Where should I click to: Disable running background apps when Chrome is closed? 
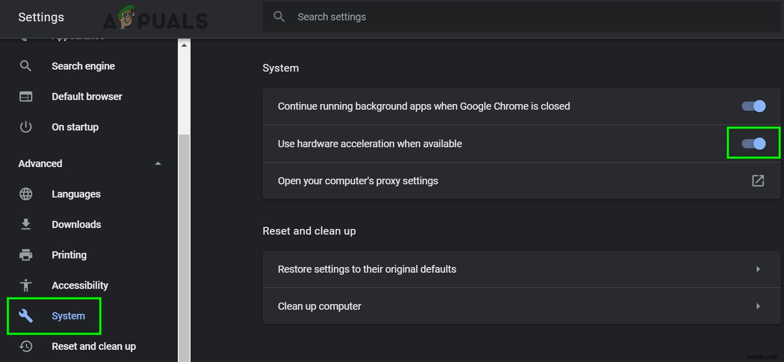click(754, 106)
